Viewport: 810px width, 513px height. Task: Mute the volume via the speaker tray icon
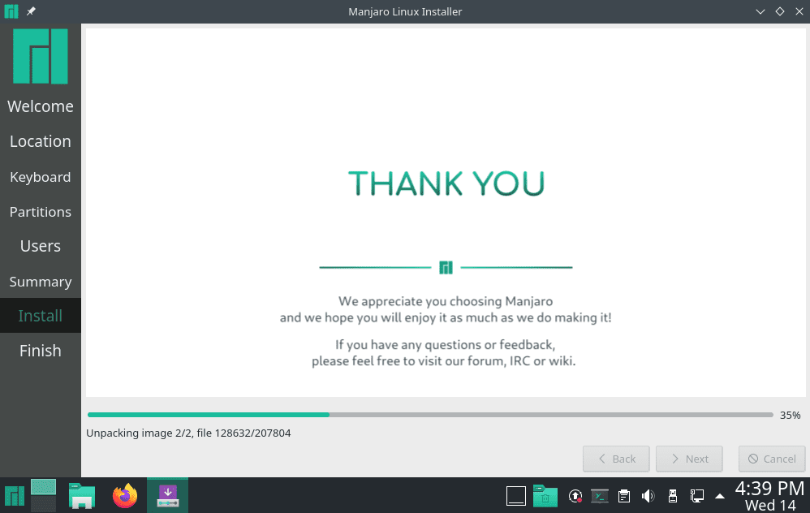(x=648, y=495)
